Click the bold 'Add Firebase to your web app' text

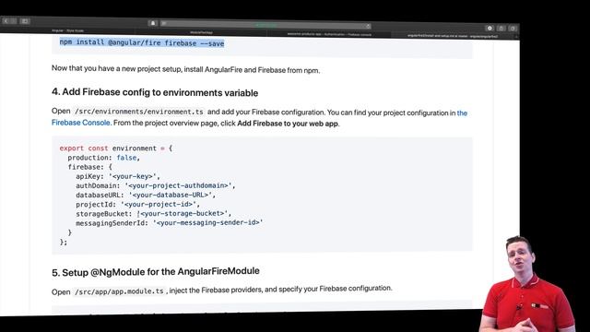(x=288, y=124)
